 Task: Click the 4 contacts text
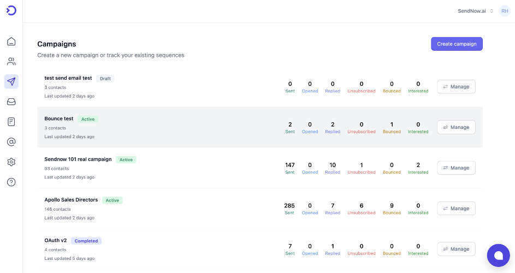(55, 250)
